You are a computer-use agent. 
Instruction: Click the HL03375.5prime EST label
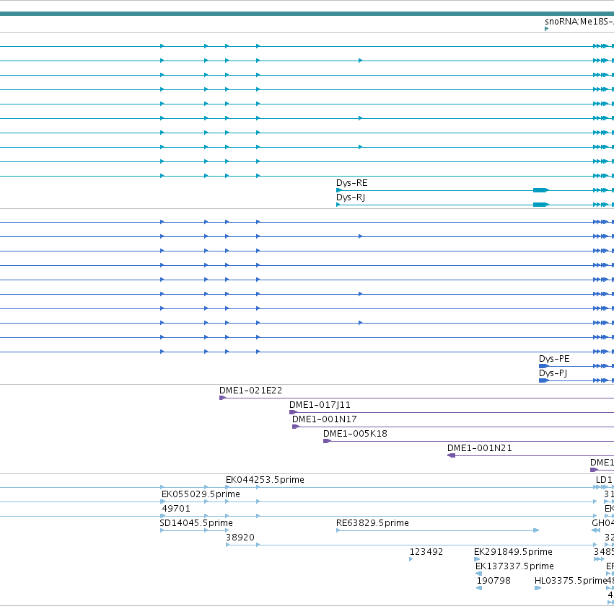click(571, 581)
